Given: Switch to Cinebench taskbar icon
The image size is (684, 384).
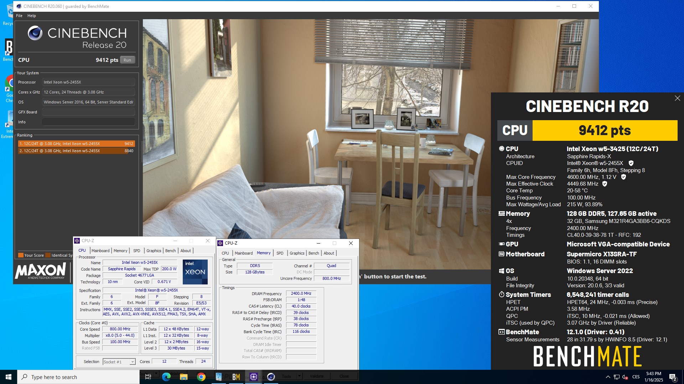Looking at the screenshot, I should [271, 377].
